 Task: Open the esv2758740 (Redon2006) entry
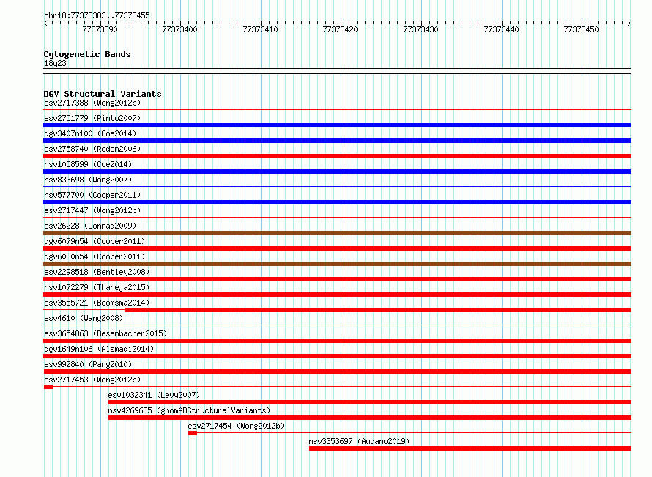click(92, 149)
